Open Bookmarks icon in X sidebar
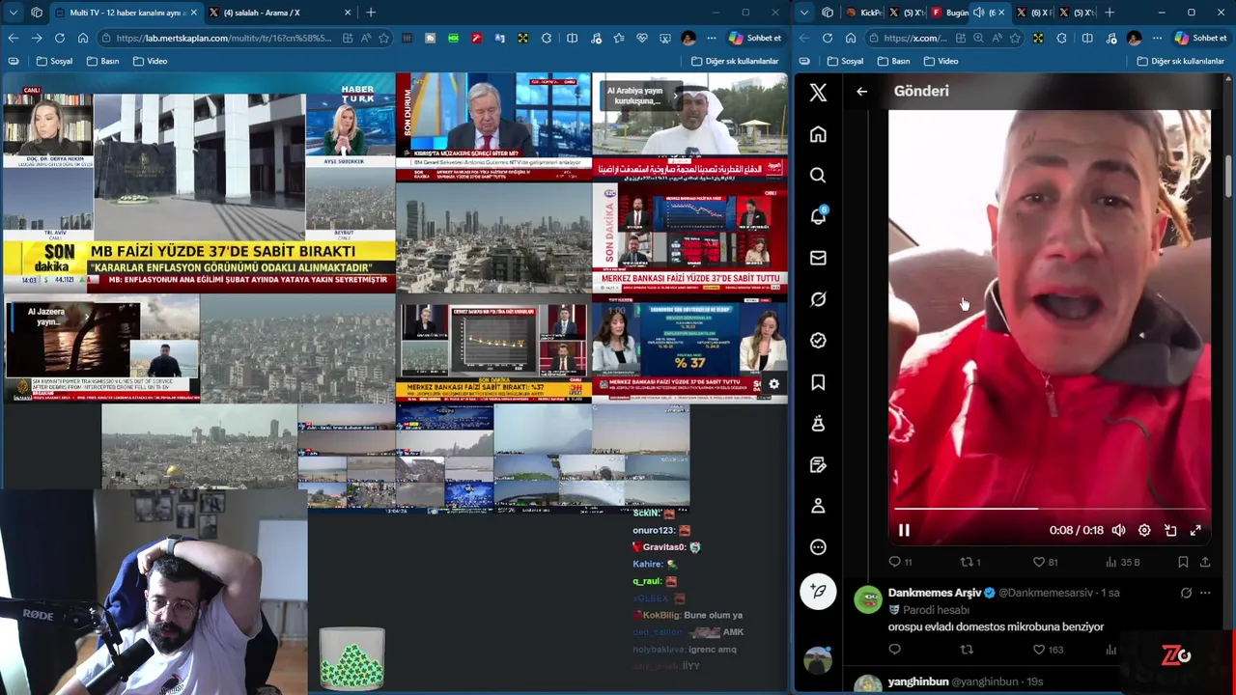The width and height of the screenshot is (1236, 695). (818, 382)
